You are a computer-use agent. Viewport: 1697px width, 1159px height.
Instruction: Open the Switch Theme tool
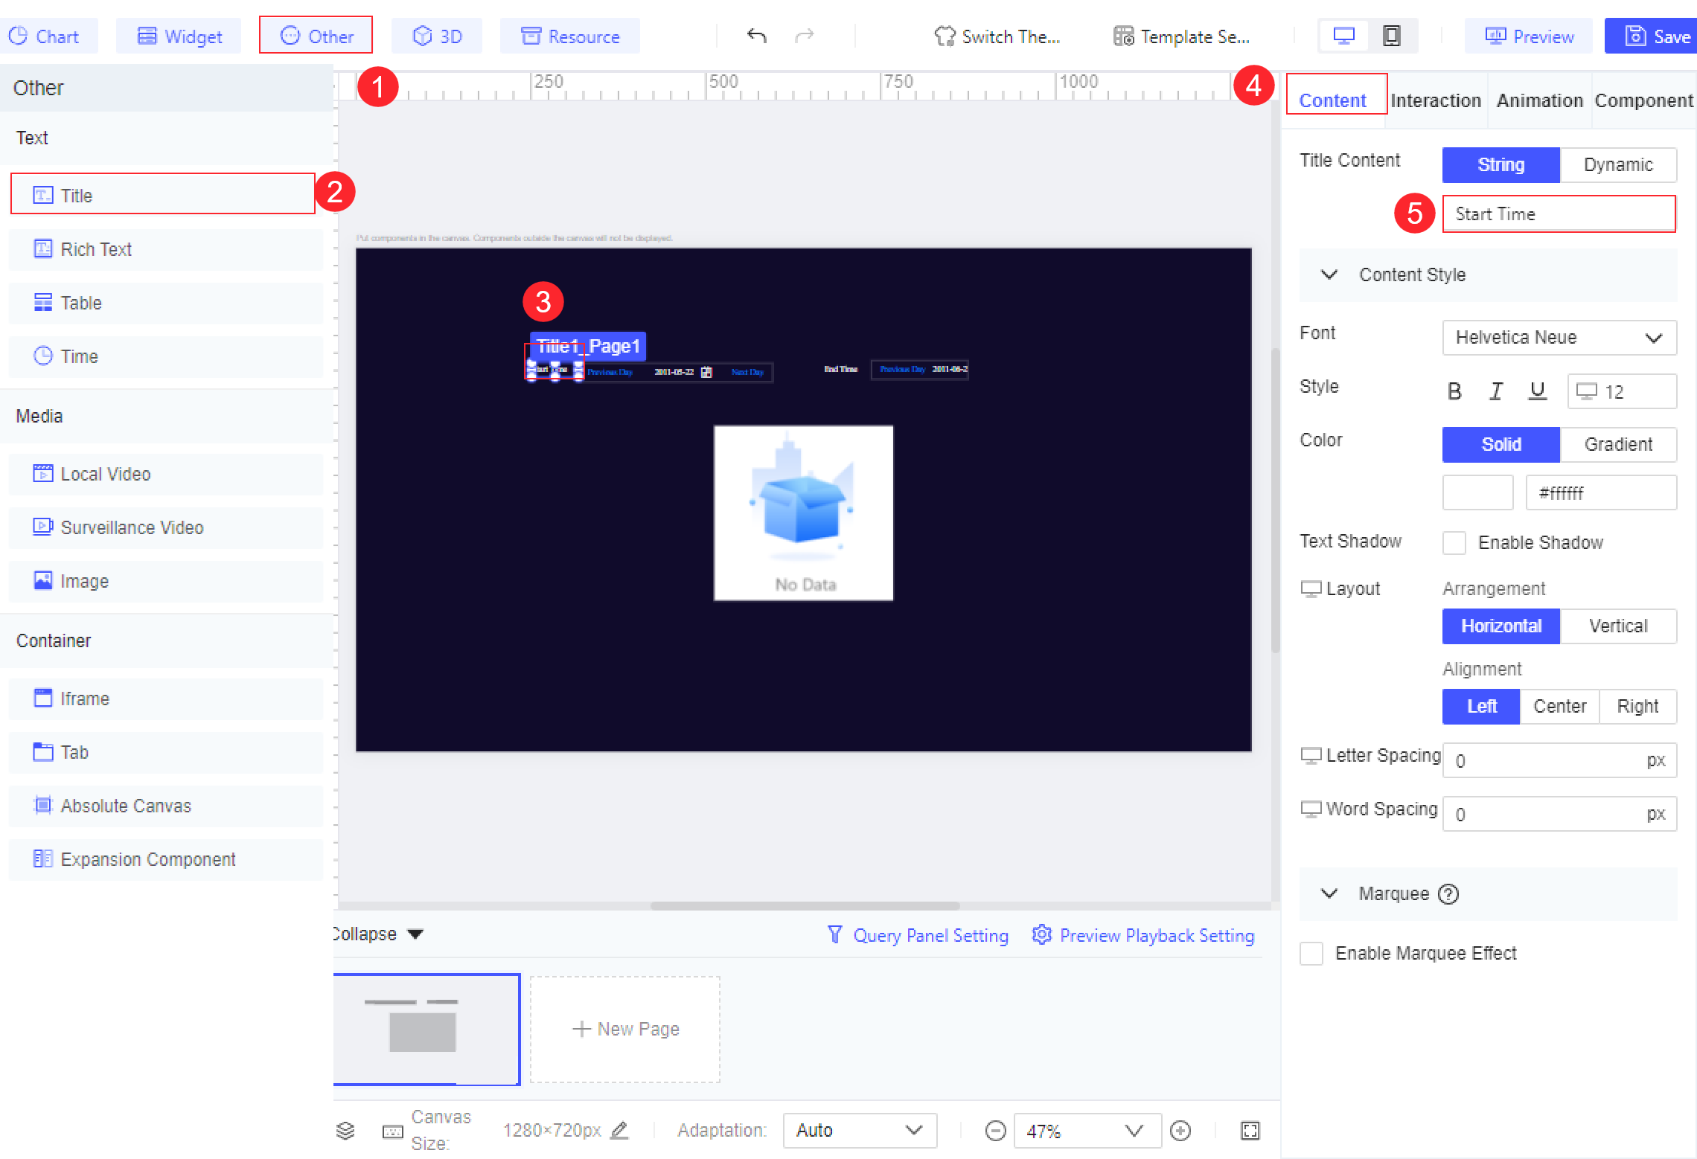tap(997, 36)
